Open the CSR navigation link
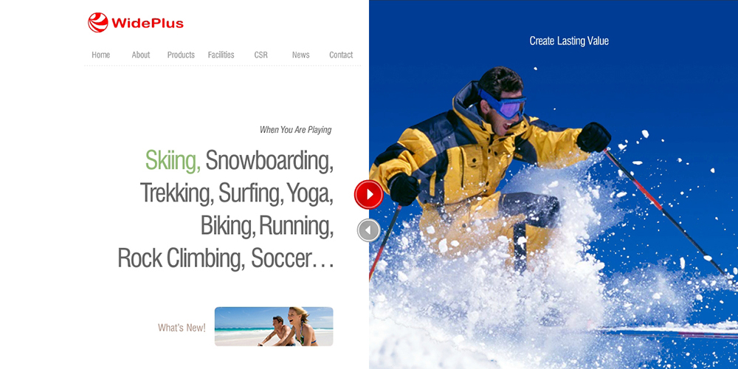 [261, 55]
